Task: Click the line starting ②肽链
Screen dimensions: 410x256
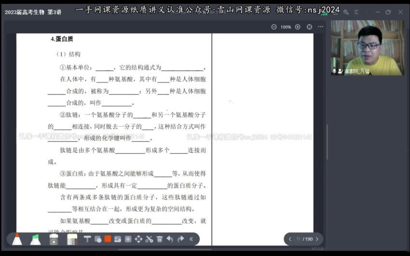Action: (x=133, y=114)
